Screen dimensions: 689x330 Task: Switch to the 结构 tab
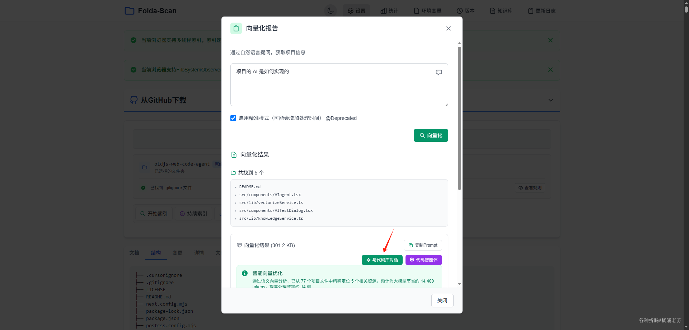click(x=156, y=253)
